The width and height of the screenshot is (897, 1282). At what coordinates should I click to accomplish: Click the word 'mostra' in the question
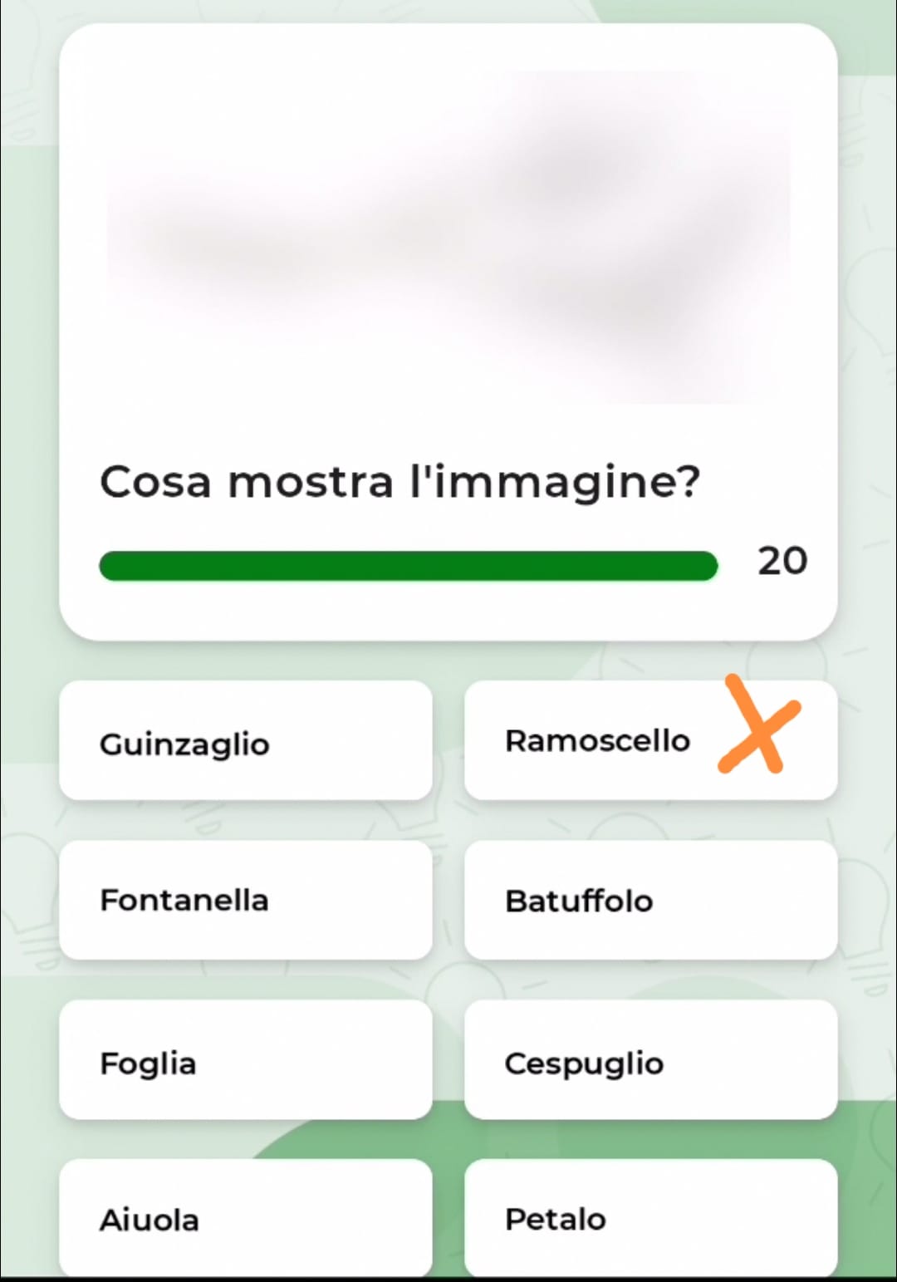pos(311,482)
